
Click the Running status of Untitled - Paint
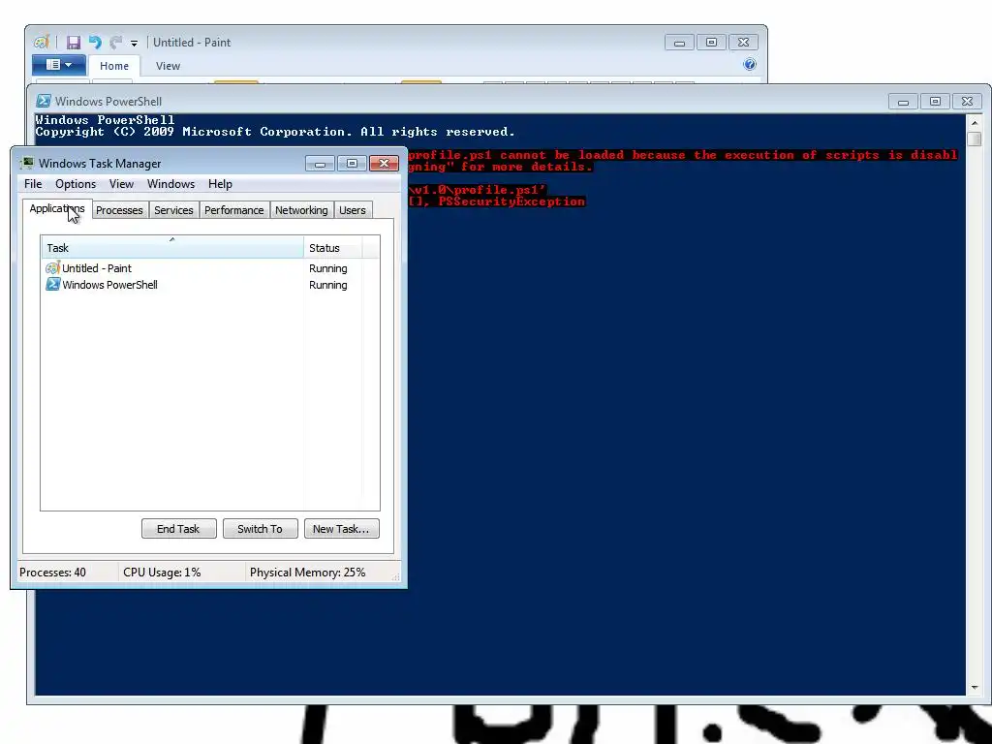327,268
